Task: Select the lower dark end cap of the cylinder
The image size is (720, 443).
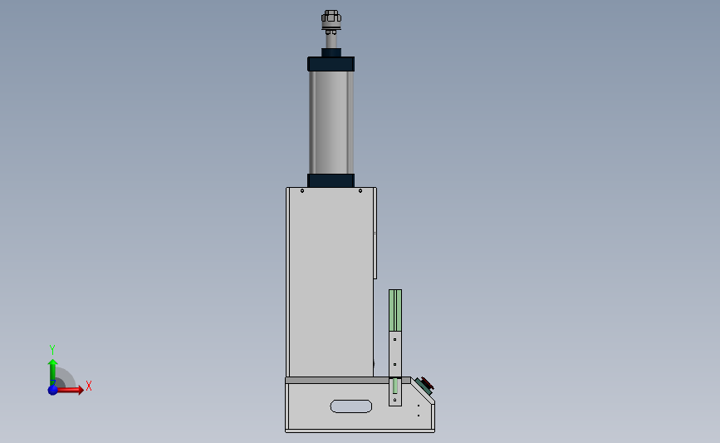Action: pos(331,180)
